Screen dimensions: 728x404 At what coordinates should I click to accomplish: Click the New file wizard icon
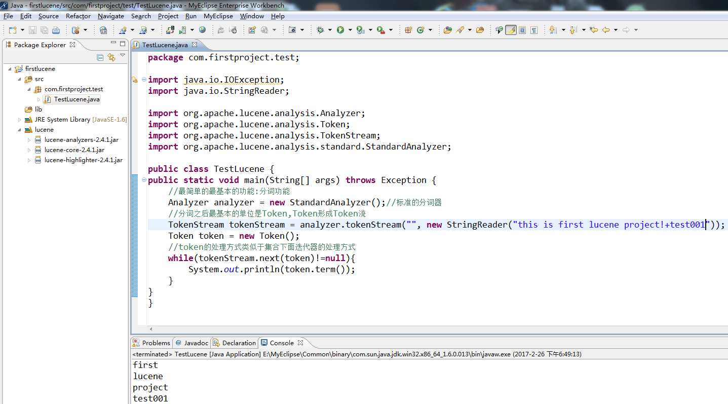(12, 30)
